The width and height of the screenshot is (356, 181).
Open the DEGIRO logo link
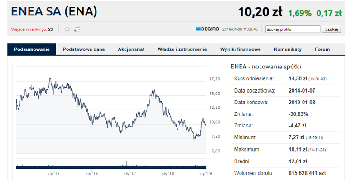207,29
